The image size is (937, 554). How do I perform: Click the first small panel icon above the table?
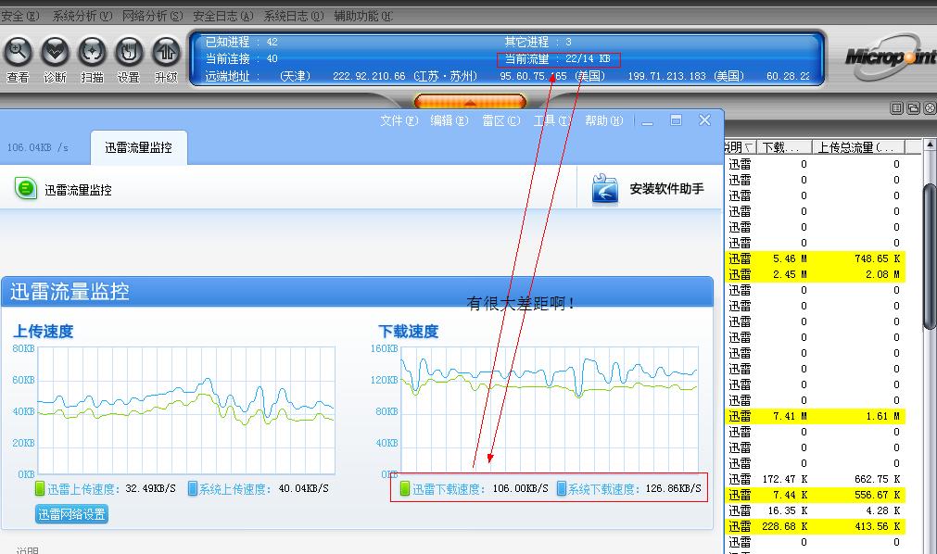click(x=896, y=108)
